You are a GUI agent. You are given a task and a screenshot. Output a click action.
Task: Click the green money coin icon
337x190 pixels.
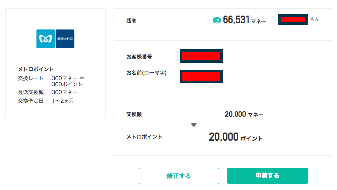click(x=217, y=20)
